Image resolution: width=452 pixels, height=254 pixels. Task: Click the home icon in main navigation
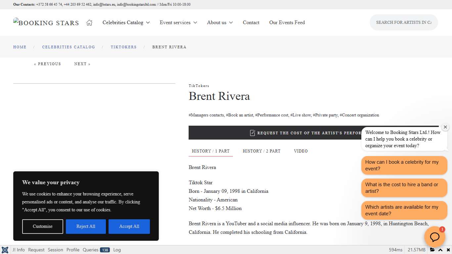[x=89, y=22]
